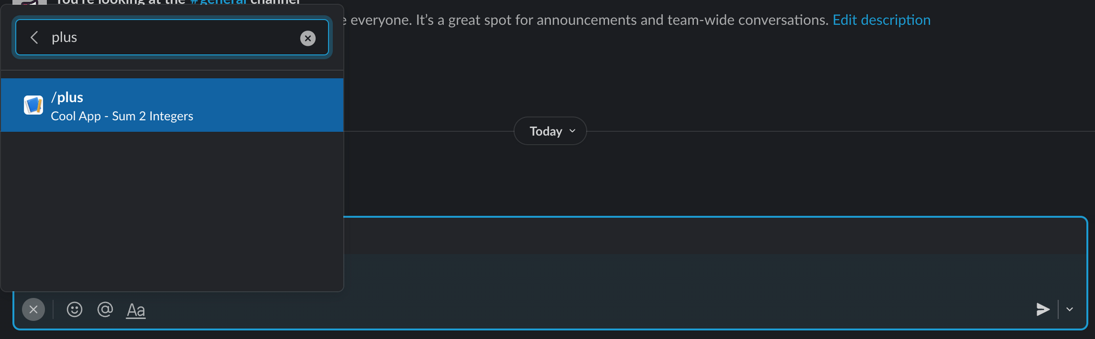Click the smiley face icon above the input
This screenshot has width=1095, height=339.
click(x=74, y=309)
